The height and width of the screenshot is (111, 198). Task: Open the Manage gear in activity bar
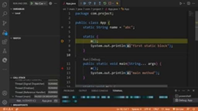tap(5, 102)
